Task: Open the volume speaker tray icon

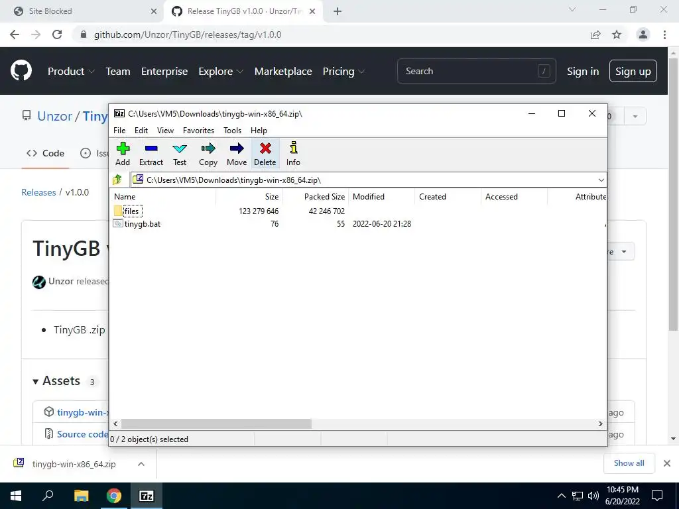Action: [x=593, y=496]
